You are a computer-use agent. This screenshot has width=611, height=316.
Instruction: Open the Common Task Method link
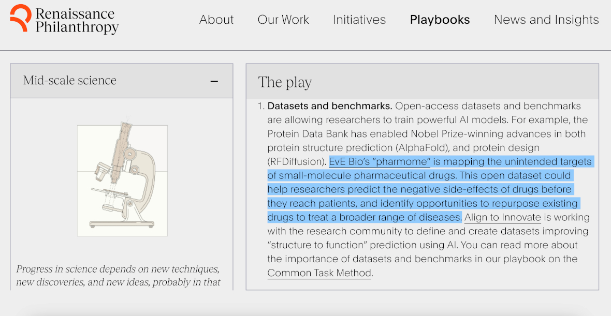pos(319,273)
